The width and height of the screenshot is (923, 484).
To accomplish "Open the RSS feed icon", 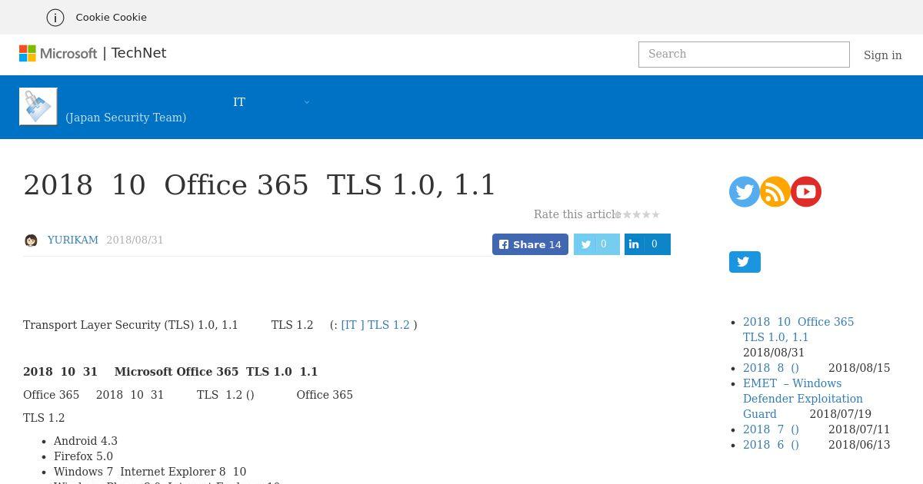I will (x=775, y=192).
